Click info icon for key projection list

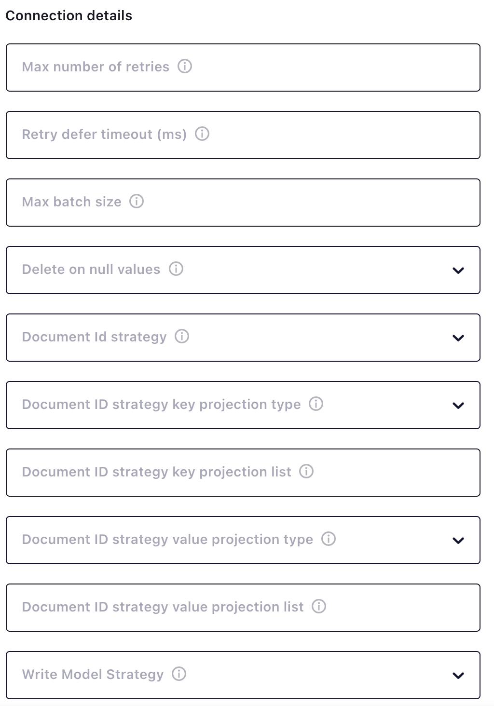click(306, 471)
